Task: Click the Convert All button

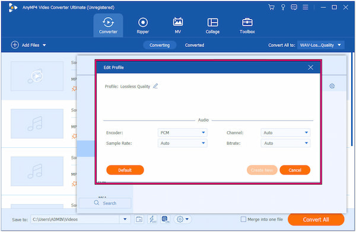Action: pyautogui.click(x=316, y=220)
